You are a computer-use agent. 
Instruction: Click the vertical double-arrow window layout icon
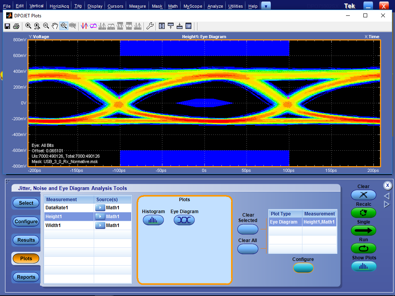[x=162, y=26]
